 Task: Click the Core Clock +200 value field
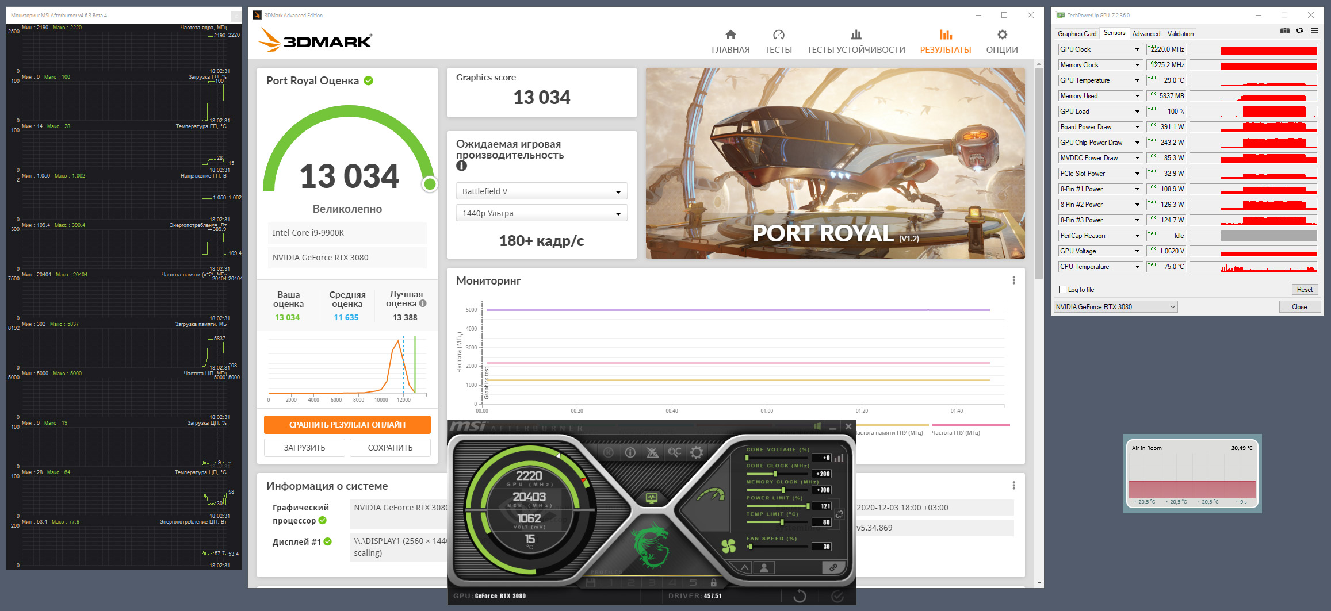[x=822, y=474]
